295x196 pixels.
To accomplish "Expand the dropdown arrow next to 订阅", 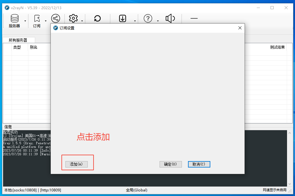I will [x=46, y=21].
